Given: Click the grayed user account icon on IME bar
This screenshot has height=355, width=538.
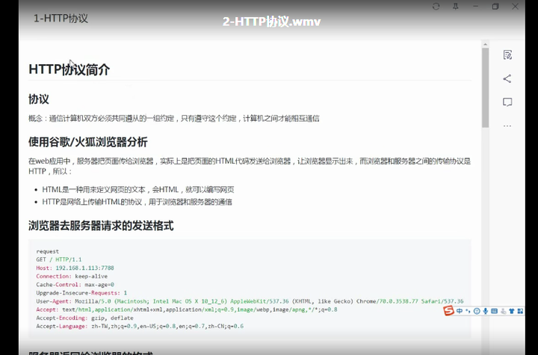Looking at the screenshot, I should [503, 311].
